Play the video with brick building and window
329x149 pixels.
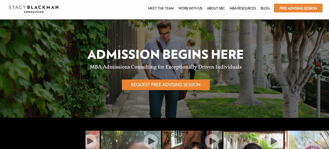coord(212,141)
